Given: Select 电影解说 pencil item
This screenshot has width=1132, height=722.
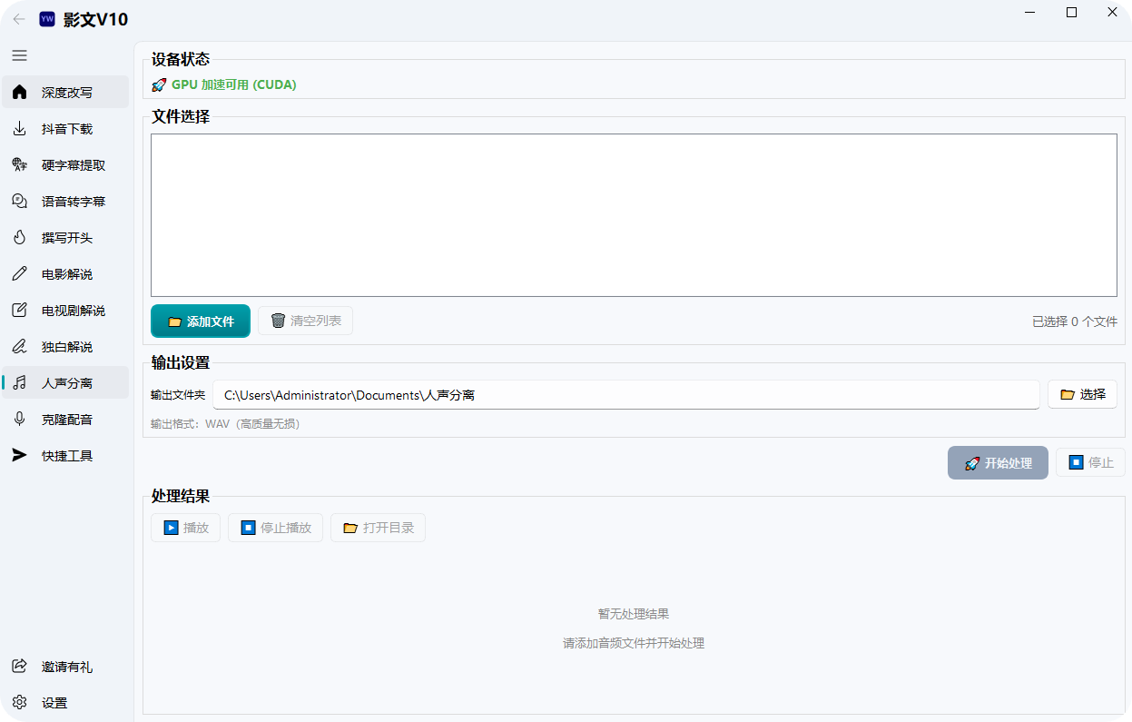Looking at the screenshot, I should pyautogui.click(x=66, y=274).
